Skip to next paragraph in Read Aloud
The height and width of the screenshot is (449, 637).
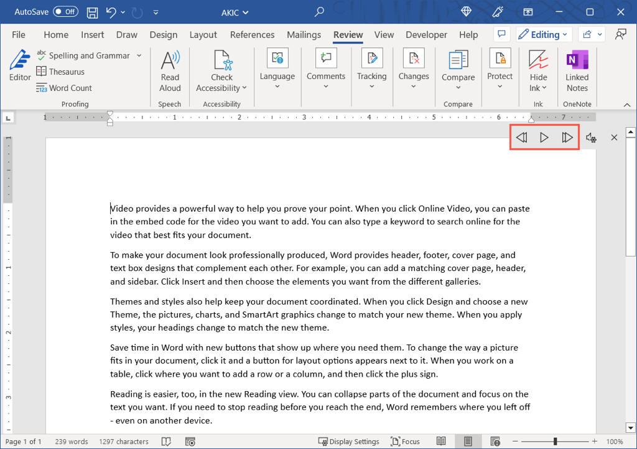567,138
